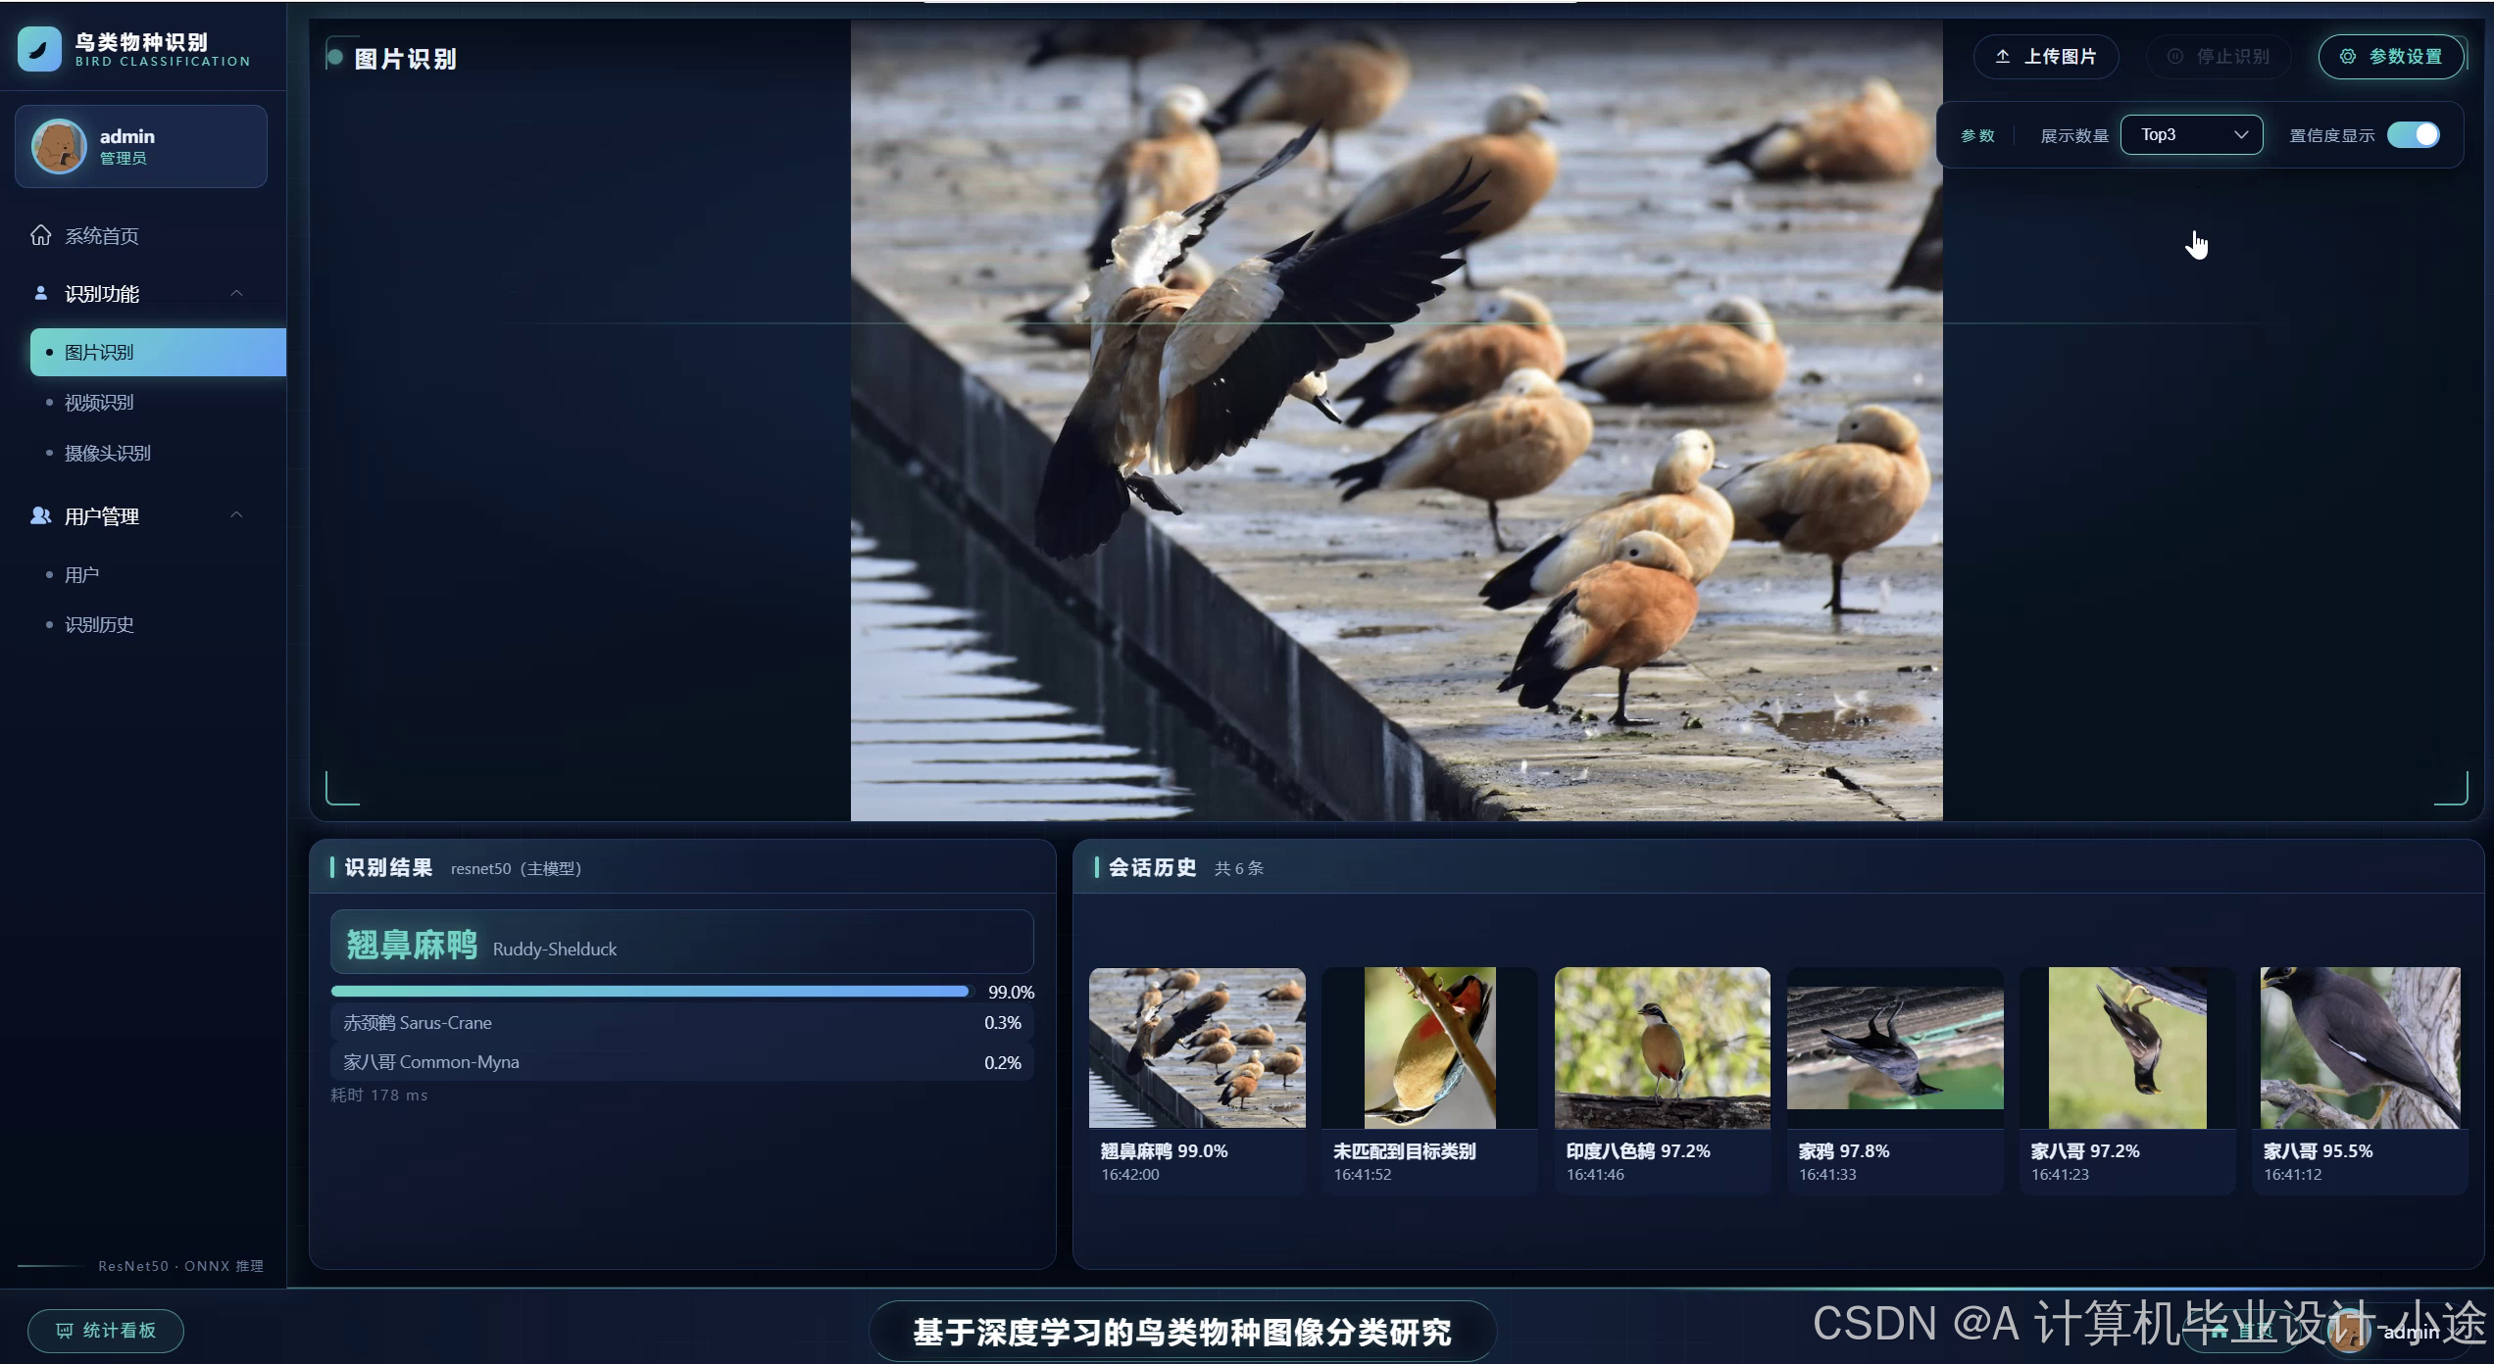Screen dimensions: 2494x1364
Task: Click the admin 管理员 user card
Action: click(x=141, y=146)
